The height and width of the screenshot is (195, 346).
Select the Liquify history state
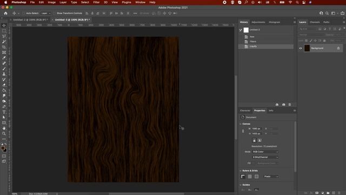click(x=266, y=47)
